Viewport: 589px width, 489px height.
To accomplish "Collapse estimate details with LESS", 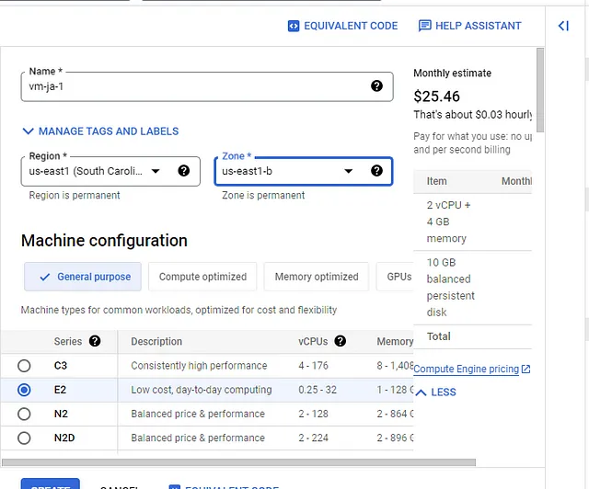I will pyautogui.click(x=435, y=392).
